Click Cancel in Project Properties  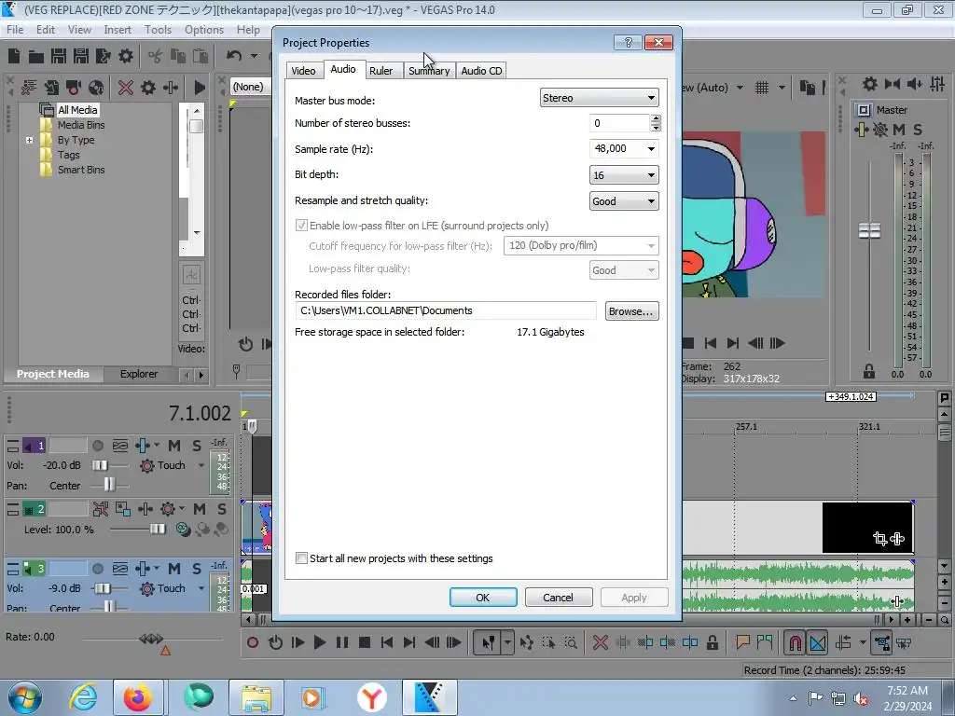click(x=558, y=598)
